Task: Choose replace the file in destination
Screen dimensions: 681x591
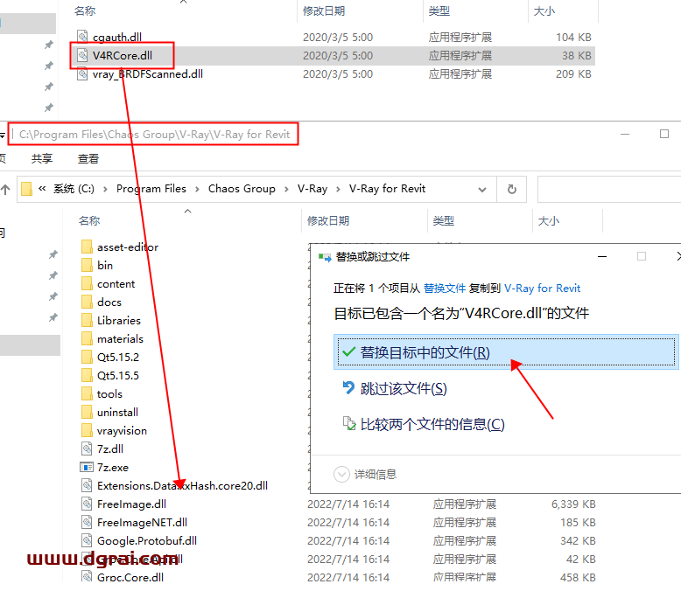Action: pos(425,352)
